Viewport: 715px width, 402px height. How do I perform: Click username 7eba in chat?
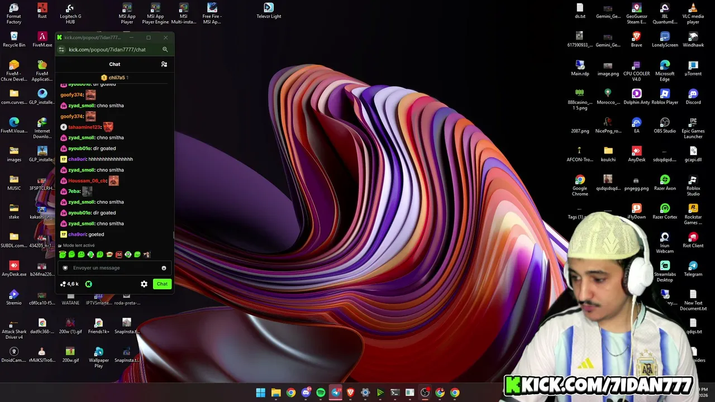coord(74,192)
